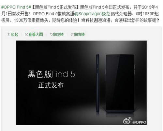The height and width of the screenshot is (131, 163).
Task: Open 查看大图 to view large image
Action: [36, 35]
